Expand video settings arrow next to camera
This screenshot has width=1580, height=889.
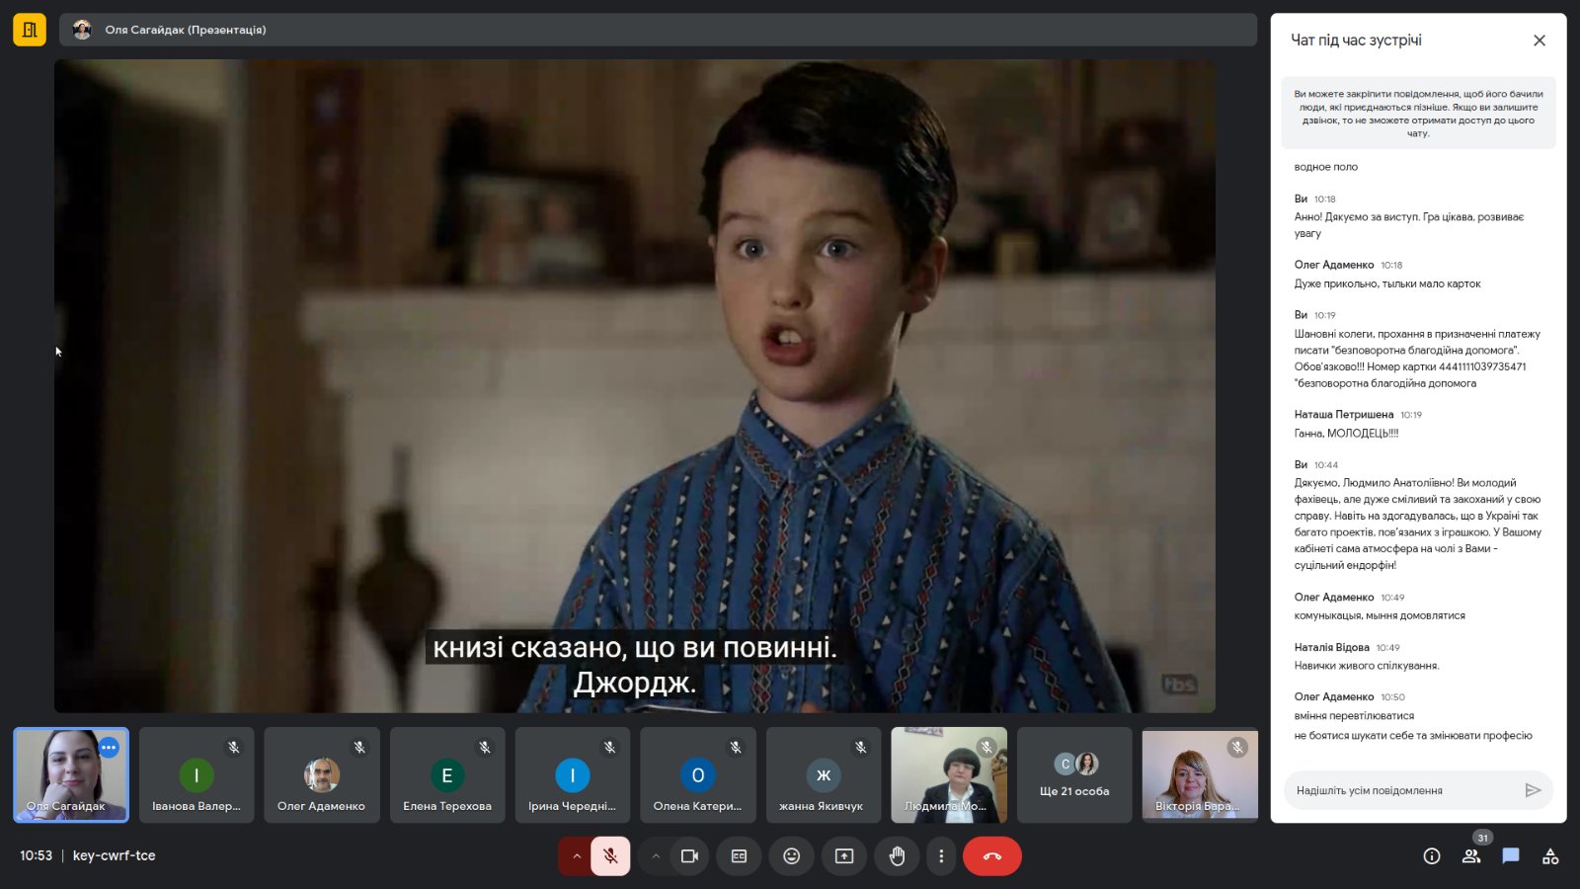point(656,856)
